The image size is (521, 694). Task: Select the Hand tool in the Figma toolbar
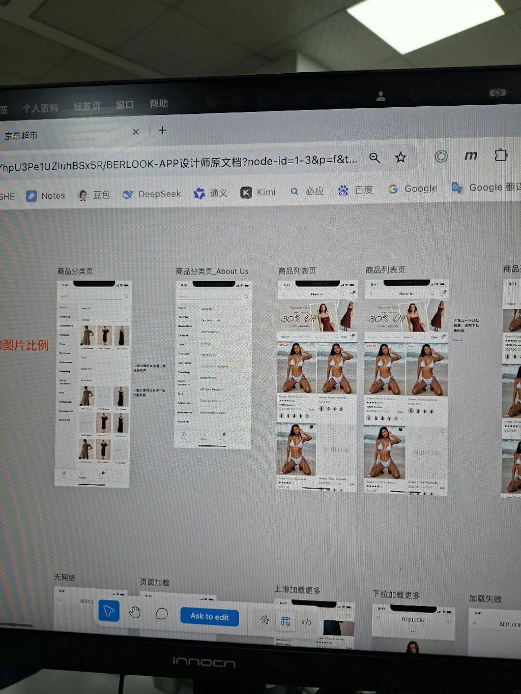coord(135,612)
